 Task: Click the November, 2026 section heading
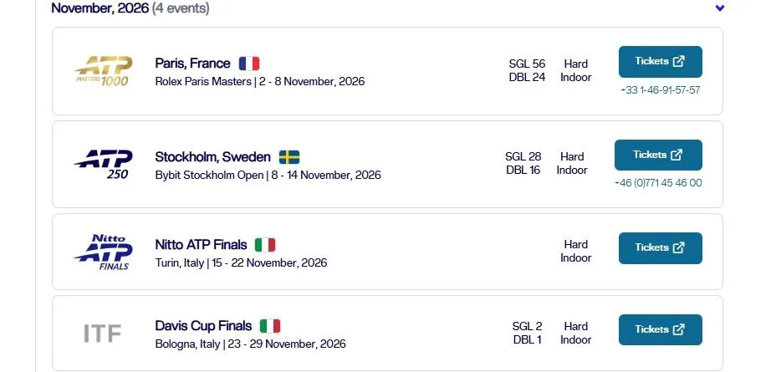(100, 8)
